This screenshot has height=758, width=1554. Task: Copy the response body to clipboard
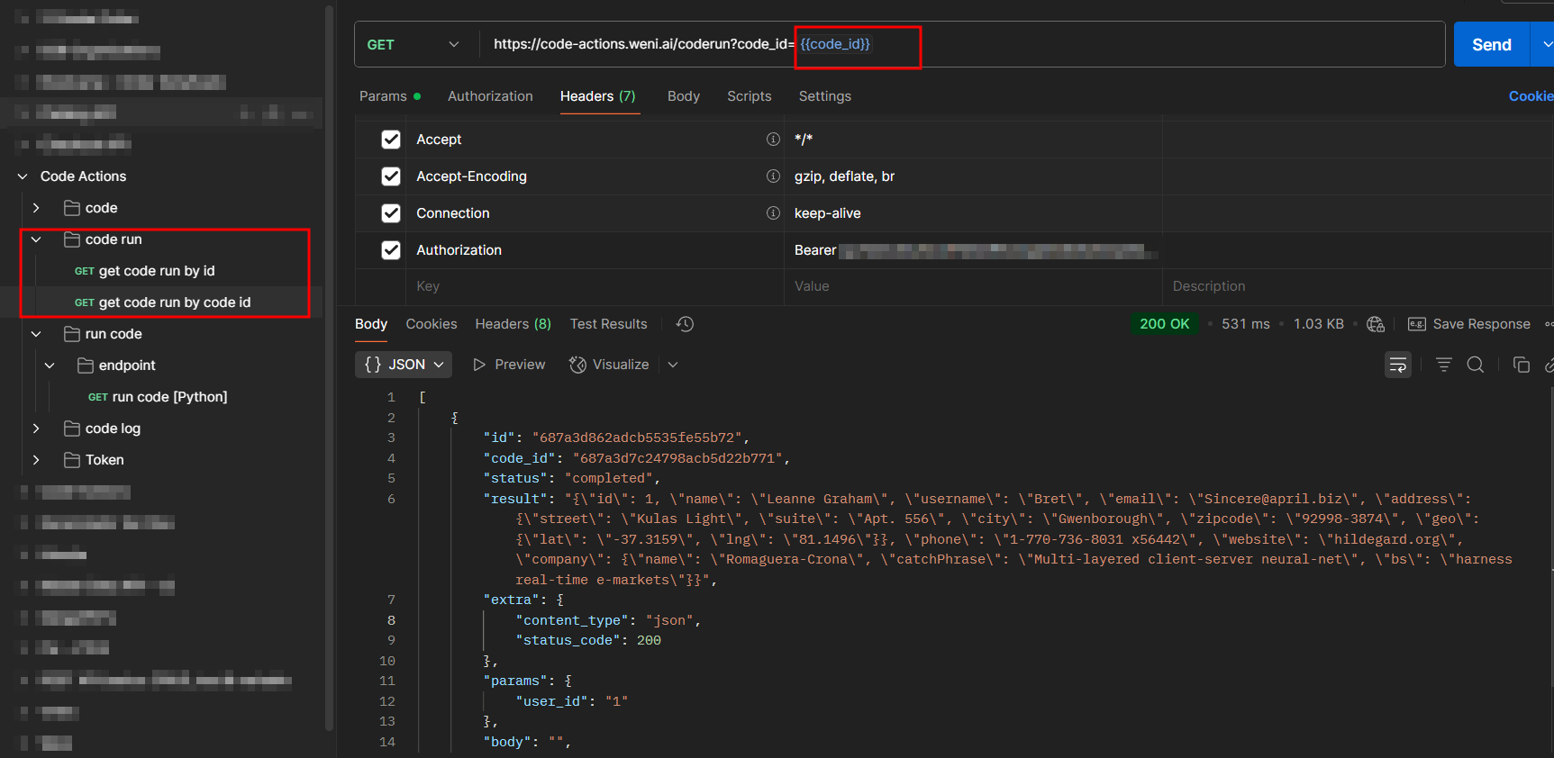click(1521, 365)
